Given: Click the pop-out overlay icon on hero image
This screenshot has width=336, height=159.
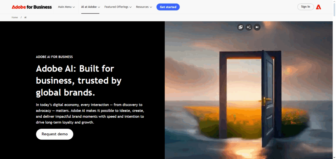Looking at the screenshot, I should (x=241, y=27).
